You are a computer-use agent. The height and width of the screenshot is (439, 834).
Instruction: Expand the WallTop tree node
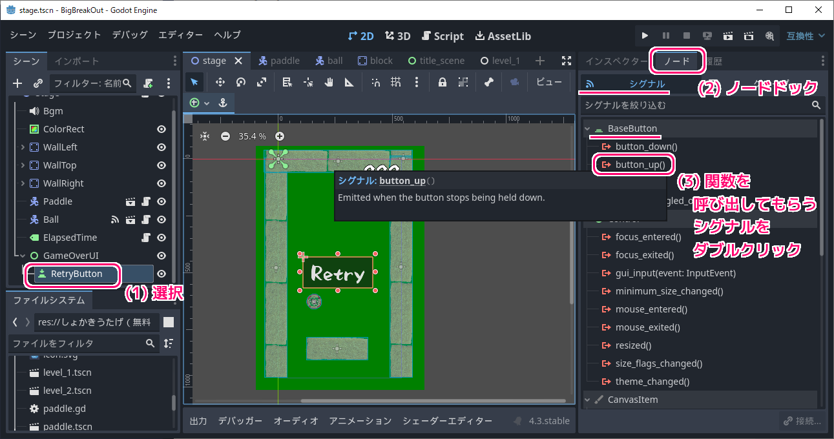point(23,165)
